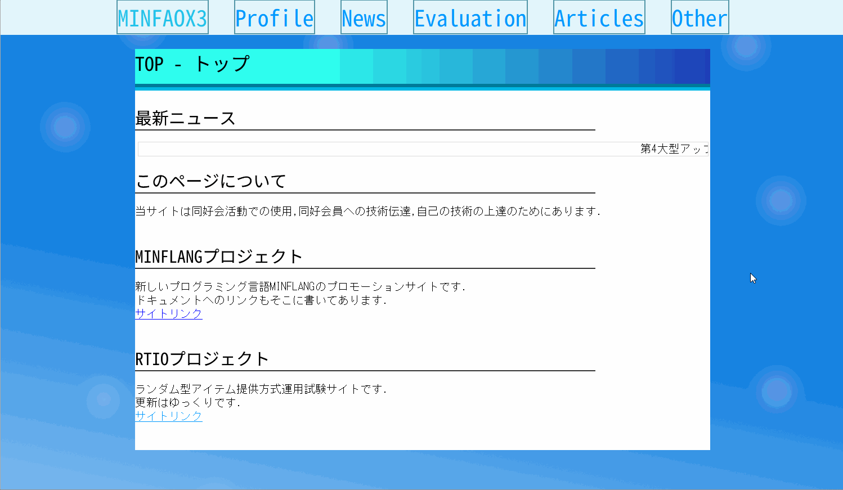Go to the Profile page
Image resolution: width=843 pixels, height=490 pixels.
(x=274, y=18)
